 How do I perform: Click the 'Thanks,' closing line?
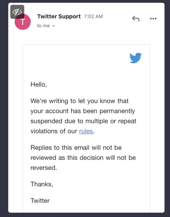[42, 184]
